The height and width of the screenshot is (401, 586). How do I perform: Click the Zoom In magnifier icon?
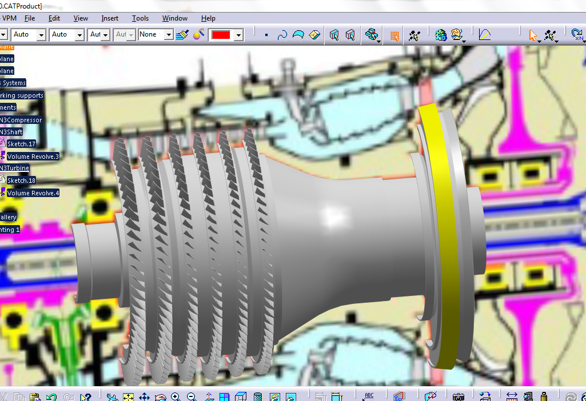tap(176, 397)
